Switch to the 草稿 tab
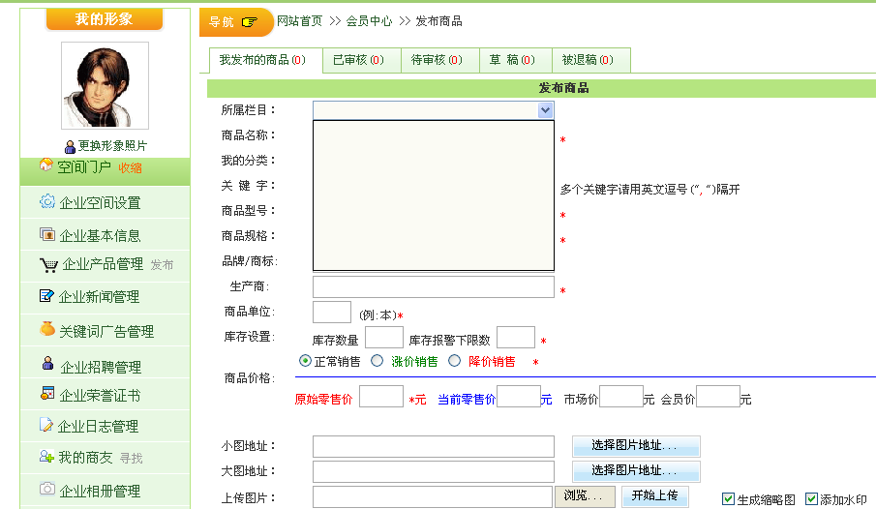The height and width of the screenshot is (509, 876). pyautogui.click(x=516, y=60)
